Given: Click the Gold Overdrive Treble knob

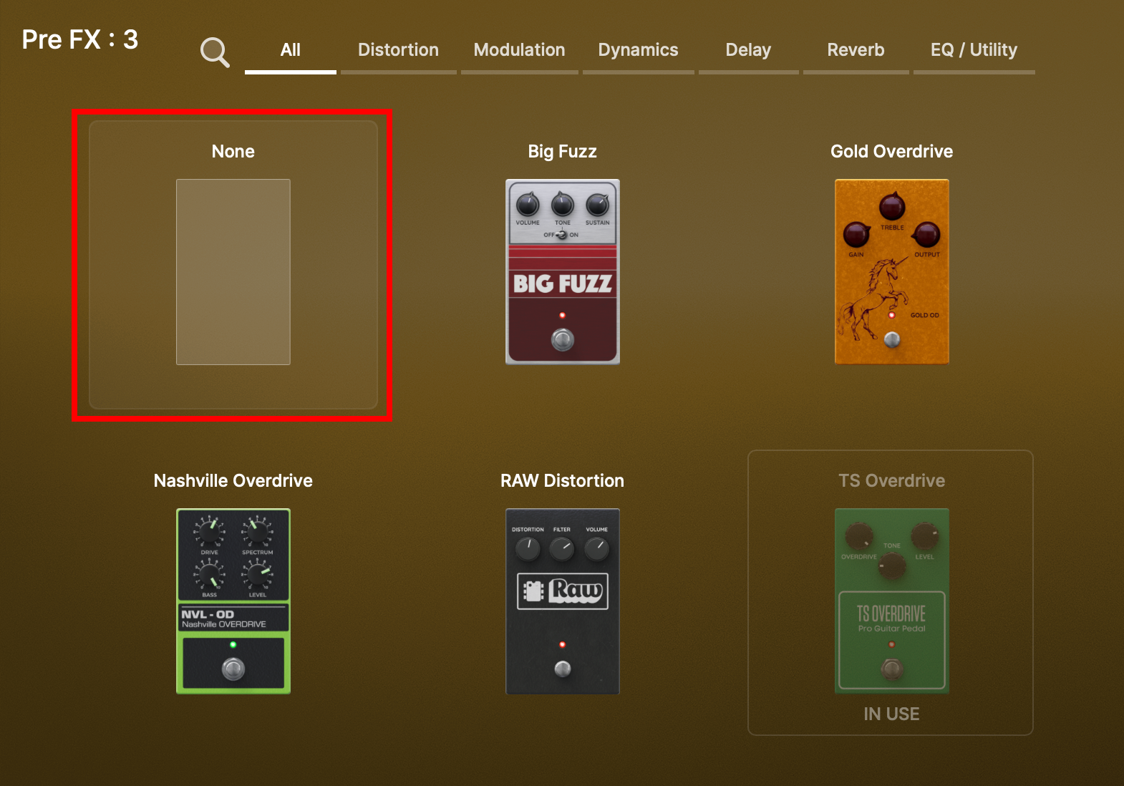Looking at the screenshot, I should 892,207.
